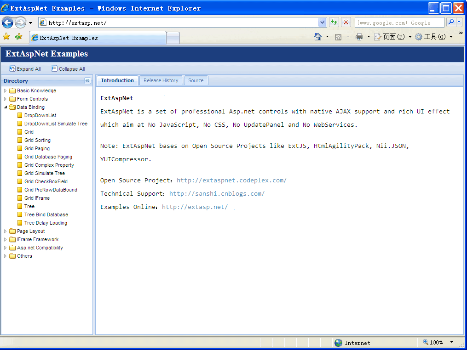Screen dimensions: 467x350
Task: Click the magnifier search icon
Action: (x=451, y=23)
